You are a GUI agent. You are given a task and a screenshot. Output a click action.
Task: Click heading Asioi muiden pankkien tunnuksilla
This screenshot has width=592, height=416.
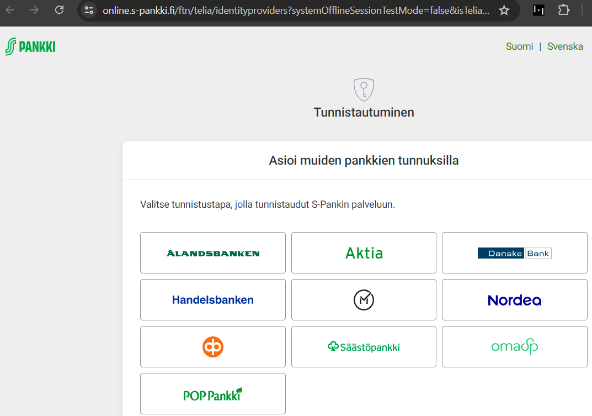pyautogui.click(x=364, y=160)
